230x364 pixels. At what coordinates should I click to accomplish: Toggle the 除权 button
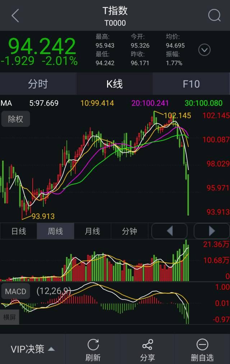(x=15, y=119)
